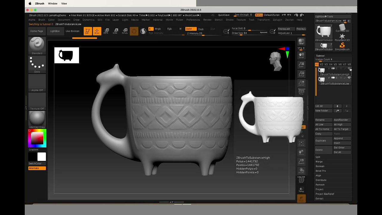Open the MatCap Gray material picker
Screen dimensions: 382x215
coord(37,120)
